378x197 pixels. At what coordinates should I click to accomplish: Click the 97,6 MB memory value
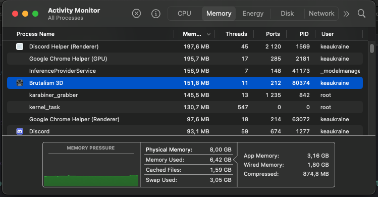click(198, 119)
